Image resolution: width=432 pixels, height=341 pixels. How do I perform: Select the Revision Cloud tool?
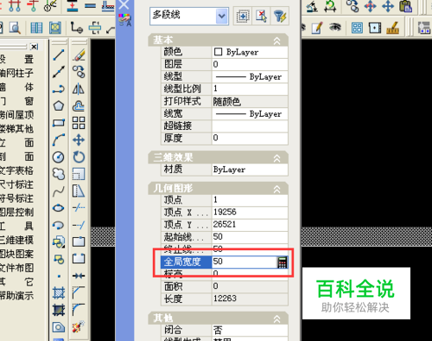[x=59, y=174]
